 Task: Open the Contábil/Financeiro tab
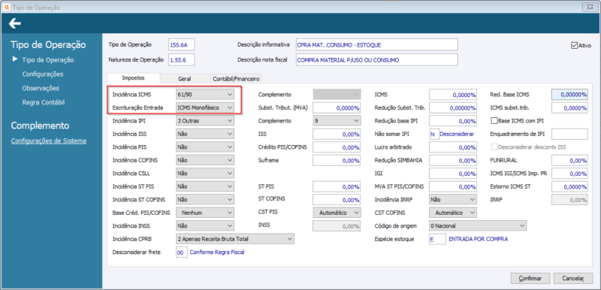pyautogui.click(x=236, y=79)
